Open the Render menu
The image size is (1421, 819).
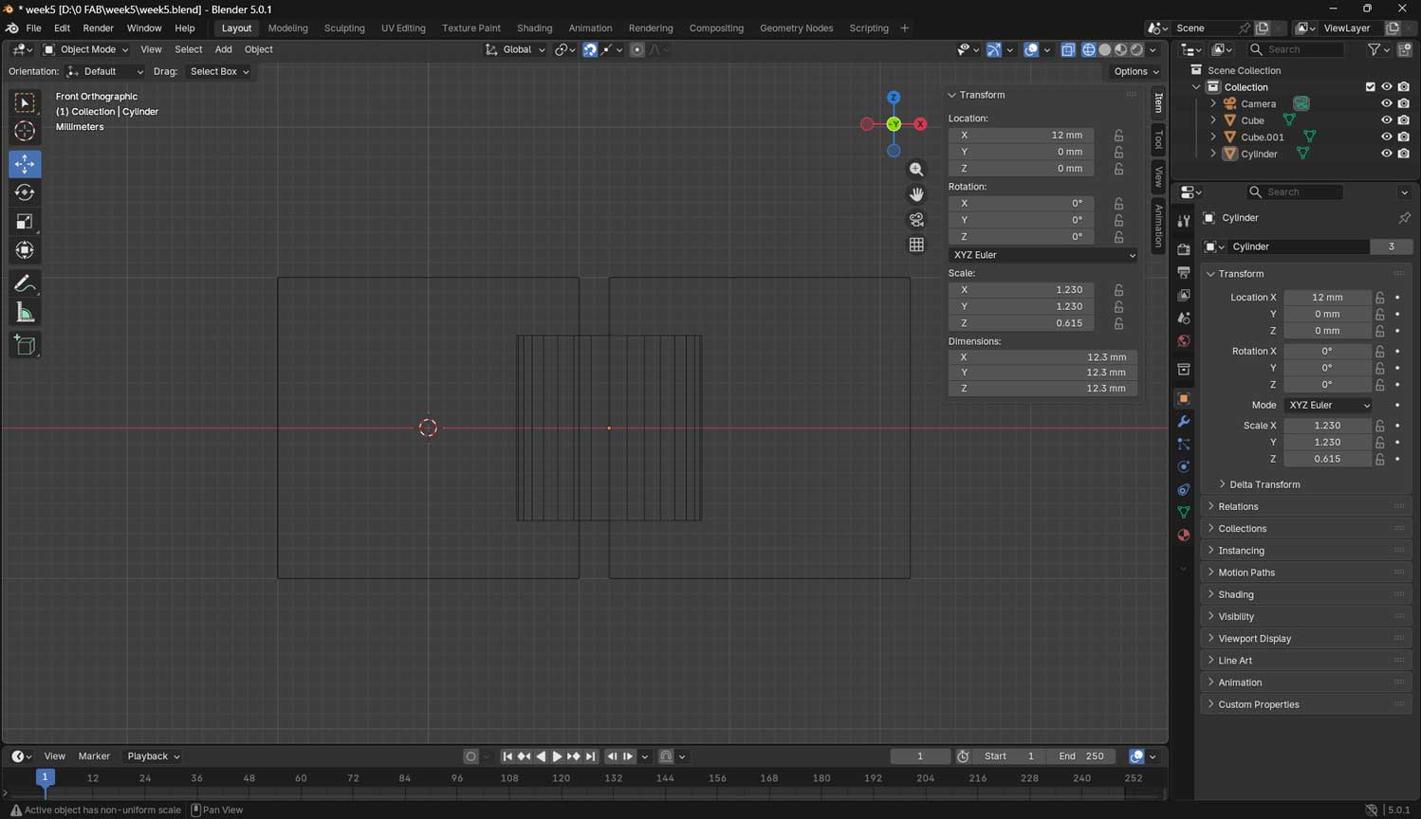click(x=98, y=28)
